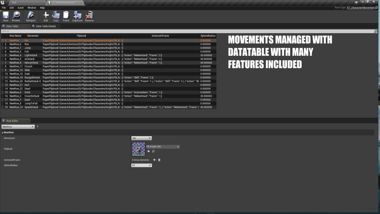The height and width of the screenshot is (214, 380).
Task: Empty the ActionsAtFrame array with the trash icon
Action: coord(159,160)
